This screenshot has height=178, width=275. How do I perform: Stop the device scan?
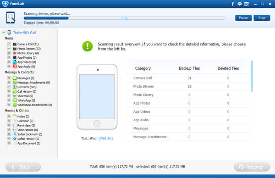(262, 18)
